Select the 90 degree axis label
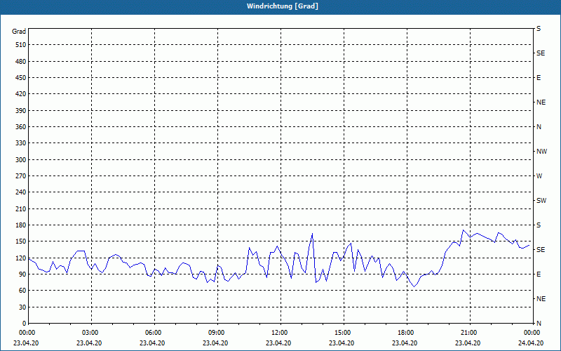561x351 pixels. tap(22, 274)
